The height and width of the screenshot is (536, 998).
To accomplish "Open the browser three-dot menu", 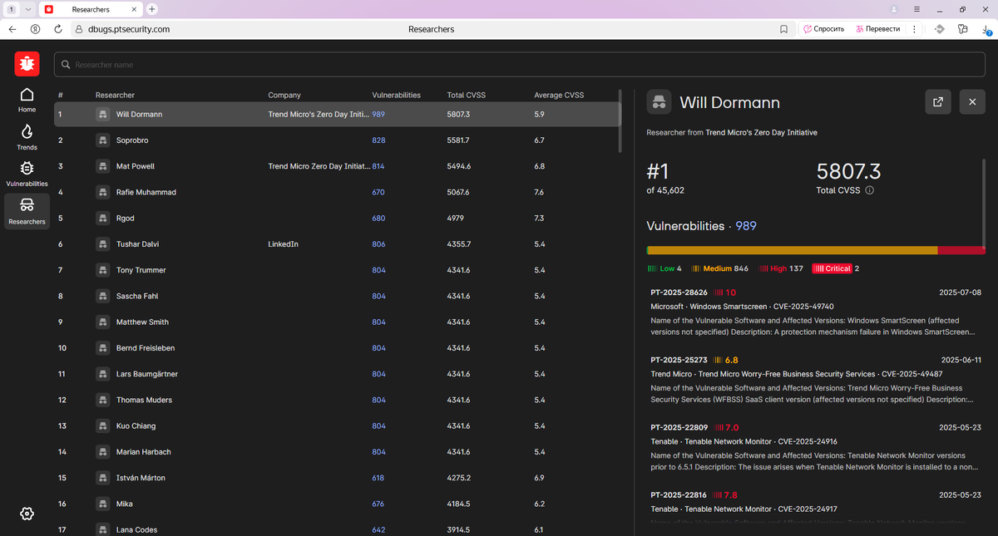I will point(914,28).
